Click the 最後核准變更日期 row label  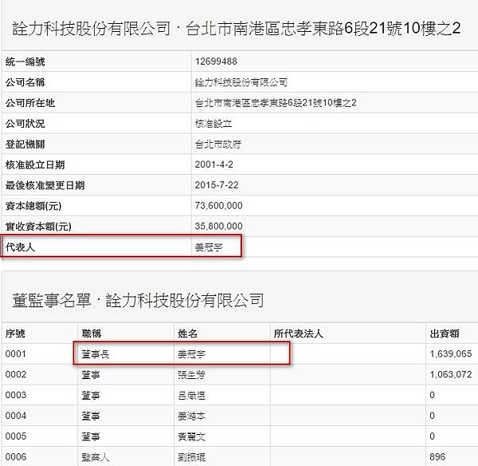(45, 185)
